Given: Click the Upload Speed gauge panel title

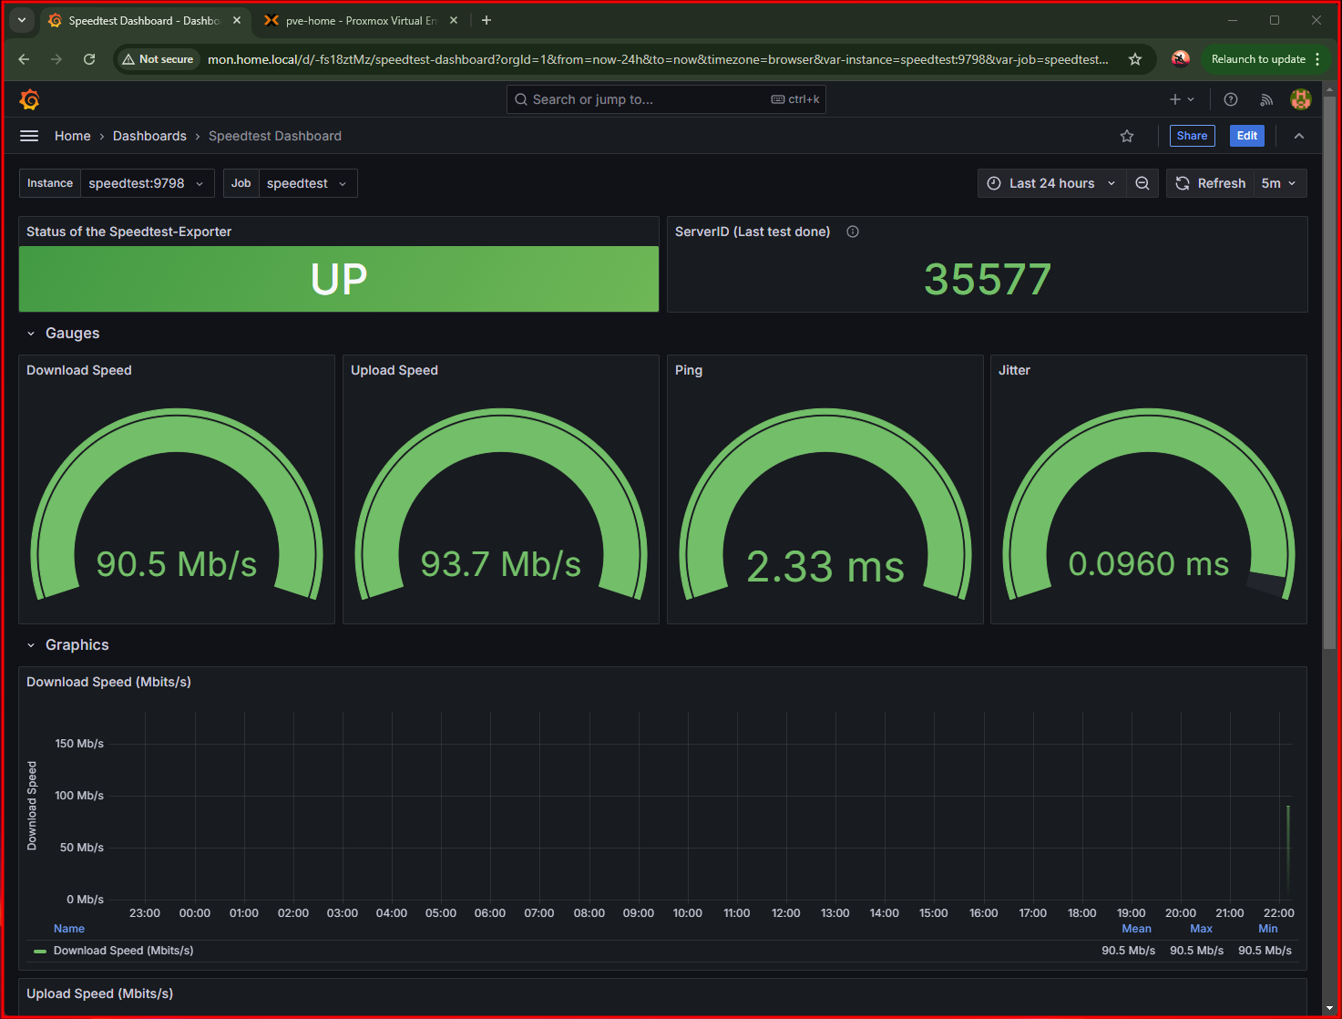Looking at the screenshot, I should (394, 370).
